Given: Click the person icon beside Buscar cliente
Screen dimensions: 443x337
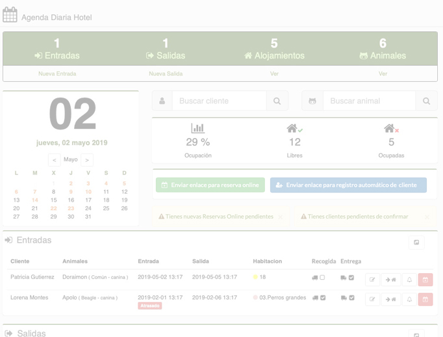Looking at the screenshot, I should [x=162, y=101].
